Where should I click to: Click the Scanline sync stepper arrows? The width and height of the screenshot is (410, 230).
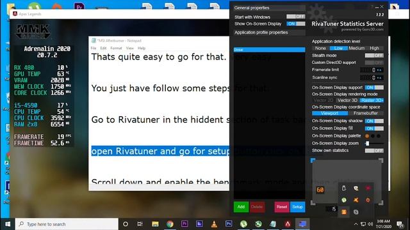pyautogui.click(x=380, y=78)
